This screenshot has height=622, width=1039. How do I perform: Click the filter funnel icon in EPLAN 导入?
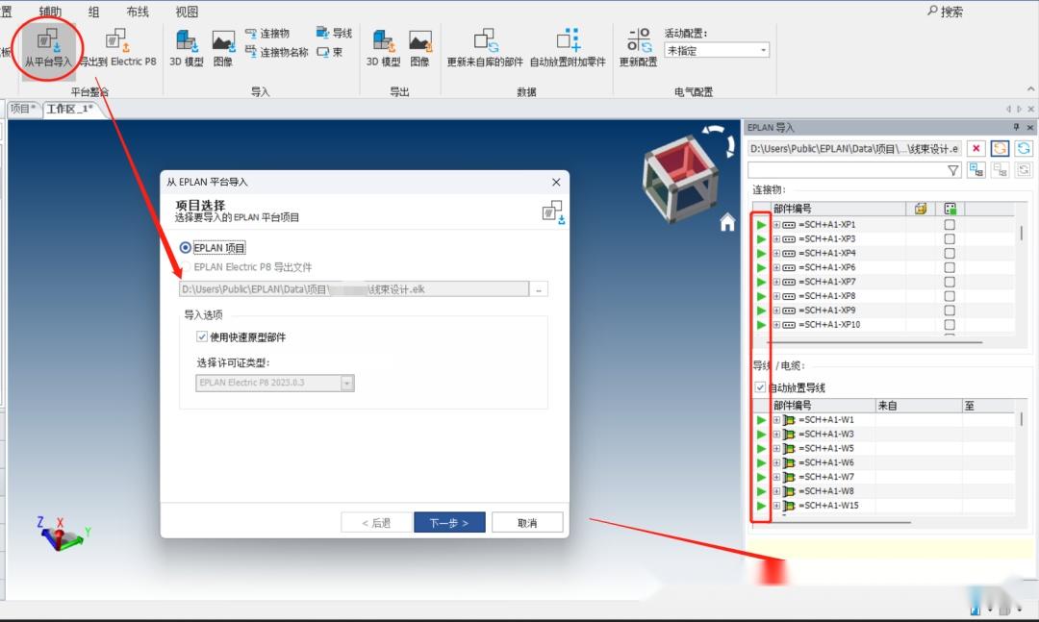[952, 170]
